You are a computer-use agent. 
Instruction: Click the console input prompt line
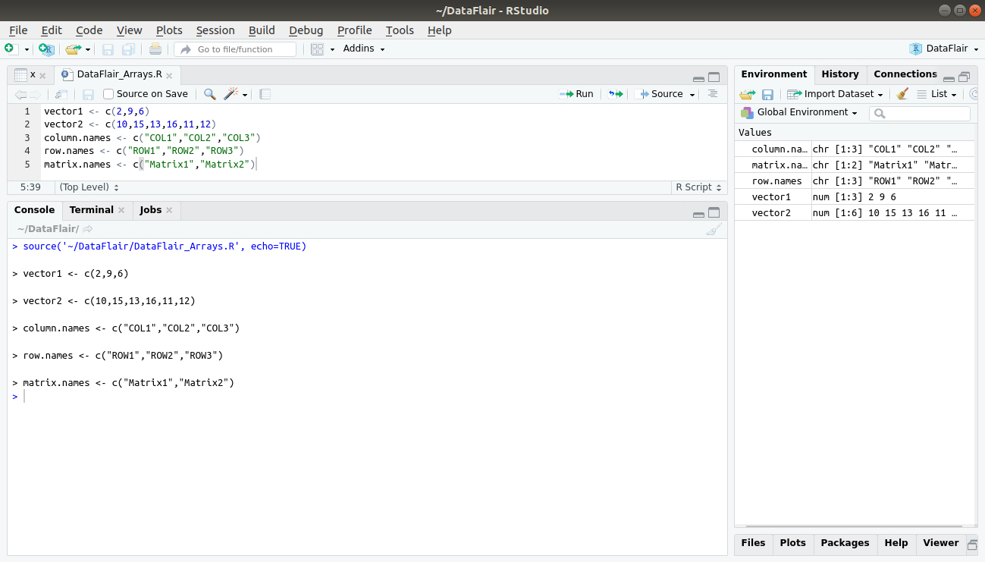367,397
